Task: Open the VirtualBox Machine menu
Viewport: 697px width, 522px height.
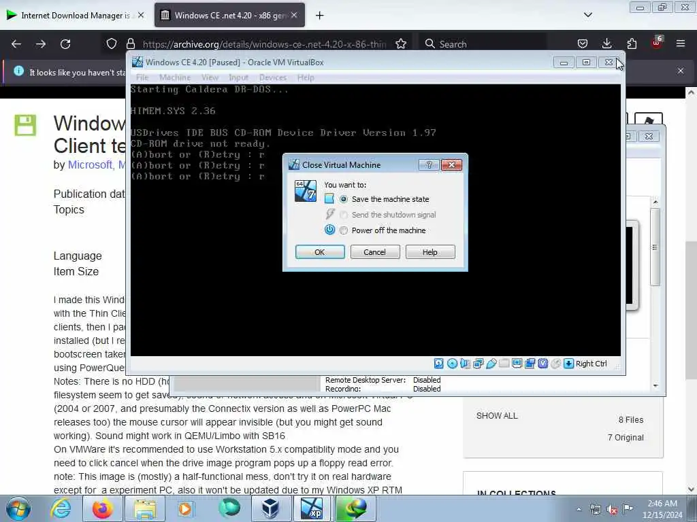Action: [x=175, y=77]
